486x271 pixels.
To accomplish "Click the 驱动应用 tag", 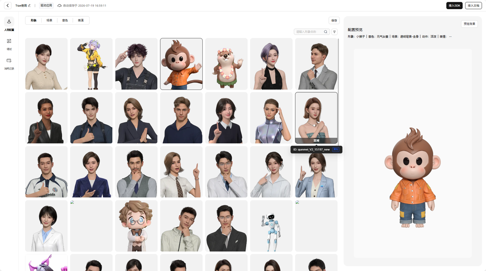I will (46, 6).
